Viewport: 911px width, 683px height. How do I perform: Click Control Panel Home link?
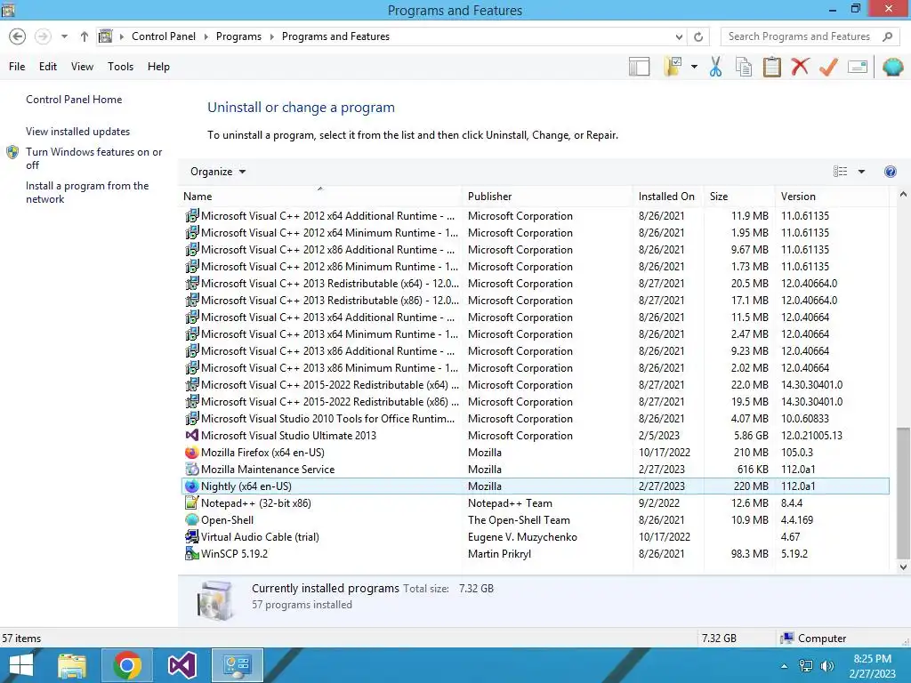click(x=74, y=100)
